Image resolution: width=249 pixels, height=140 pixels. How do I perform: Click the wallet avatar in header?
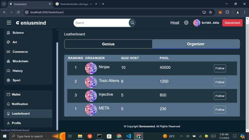pyautogui.click(x=196, y=23)
